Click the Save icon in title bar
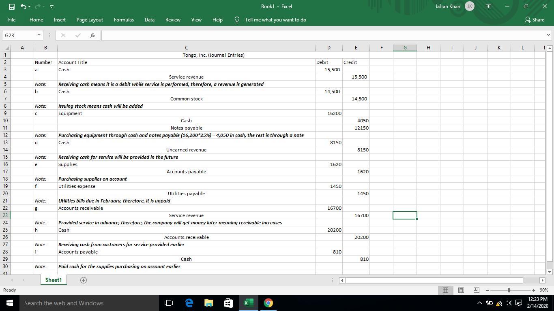 click(x=12, y=6)
